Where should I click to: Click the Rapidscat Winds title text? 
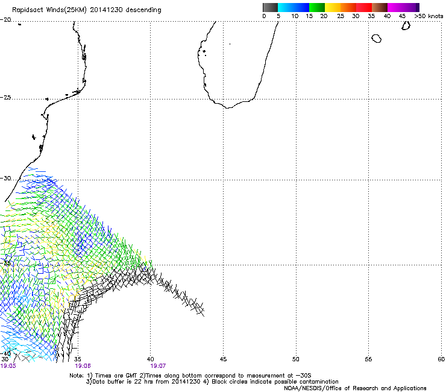click(86, 10)
